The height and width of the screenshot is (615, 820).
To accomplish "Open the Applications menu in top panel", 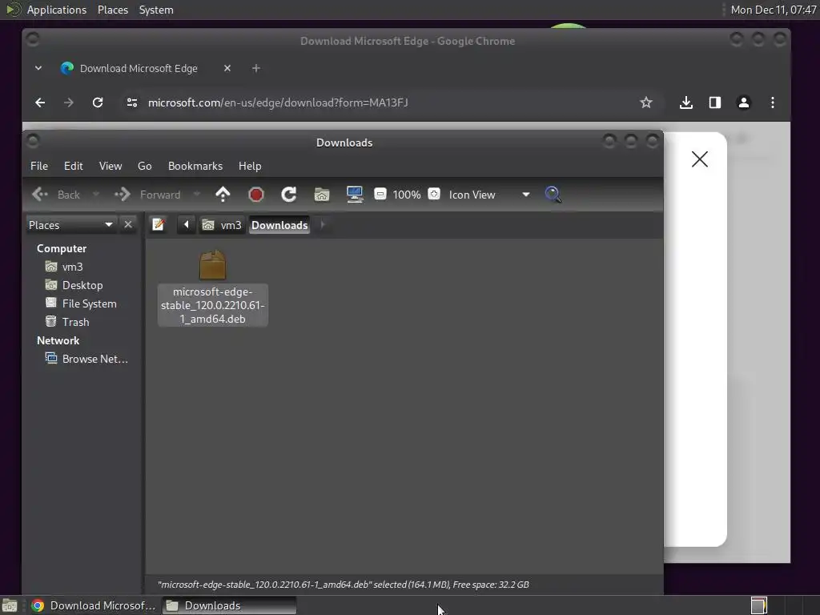I will point(57,10).
